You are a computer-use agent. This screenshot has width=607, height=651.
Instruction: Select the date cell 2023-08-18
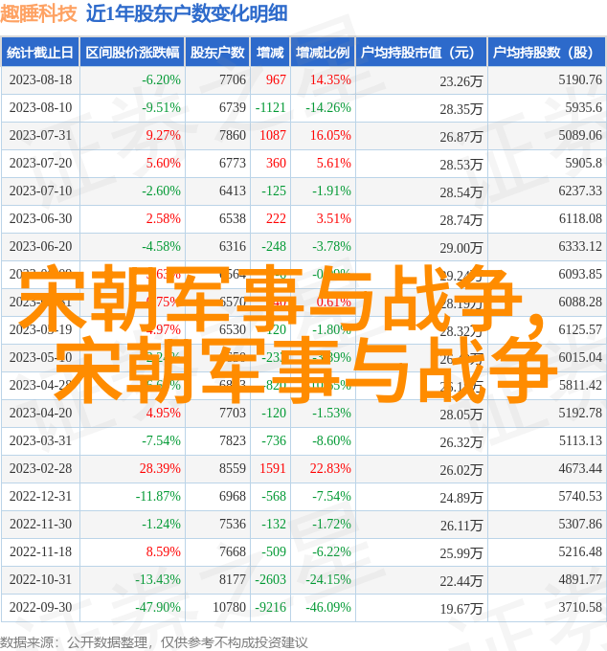(x=40, y=79)
